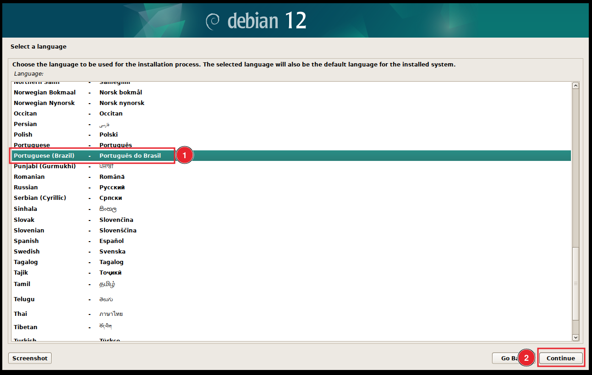Select the Tajik language row
Screen dimensions: 592x375
[x=291, y=272]
